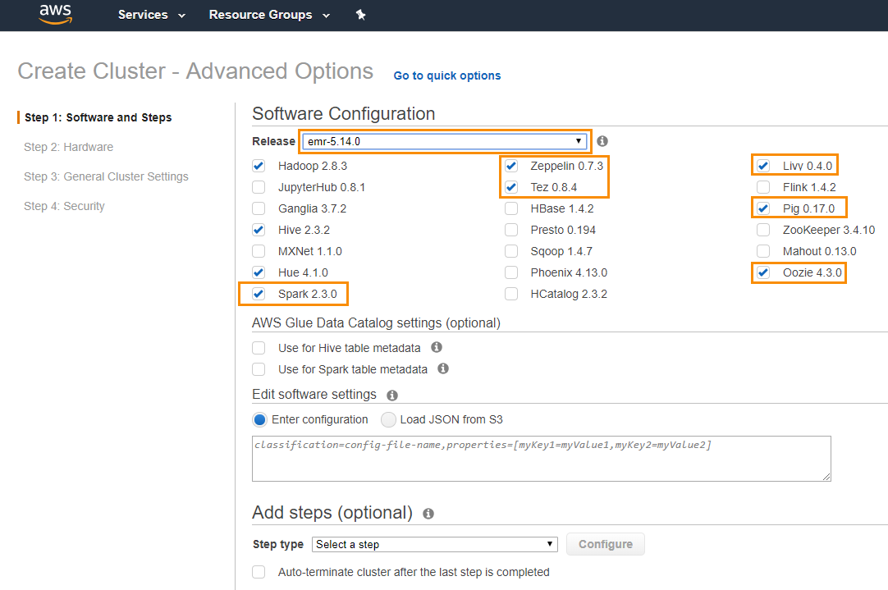Click info icon beside Spark table metadata
The height and width of the screenshot is (590, 888).
click(x=443, y=368)
